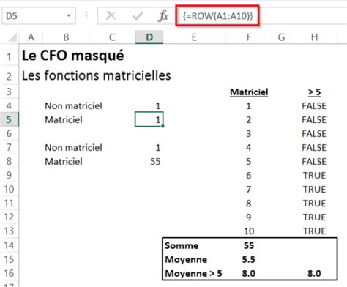Click TRUE in column H row 11
The width and height of the screenshot is (347, 287).
coord(314,204)
